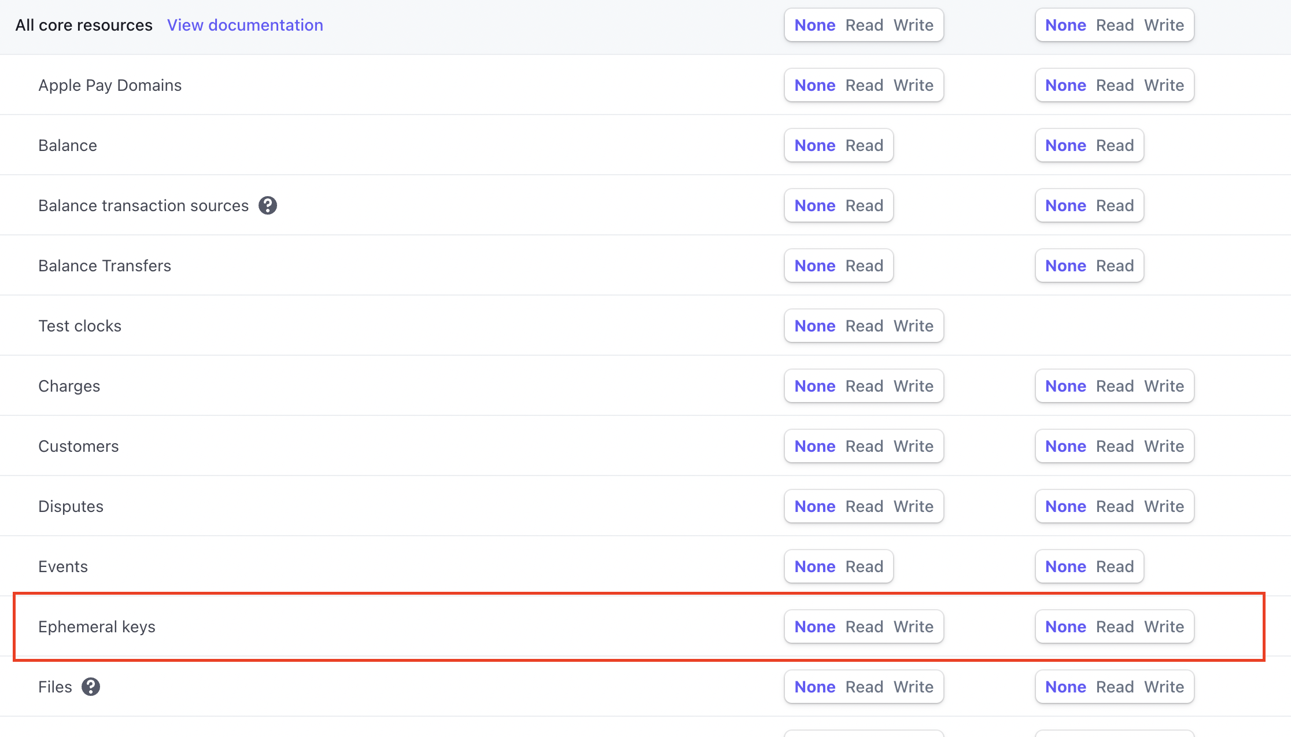
Task: Set Apple Pay Domains first column to Write
Action: coord(913,85)
